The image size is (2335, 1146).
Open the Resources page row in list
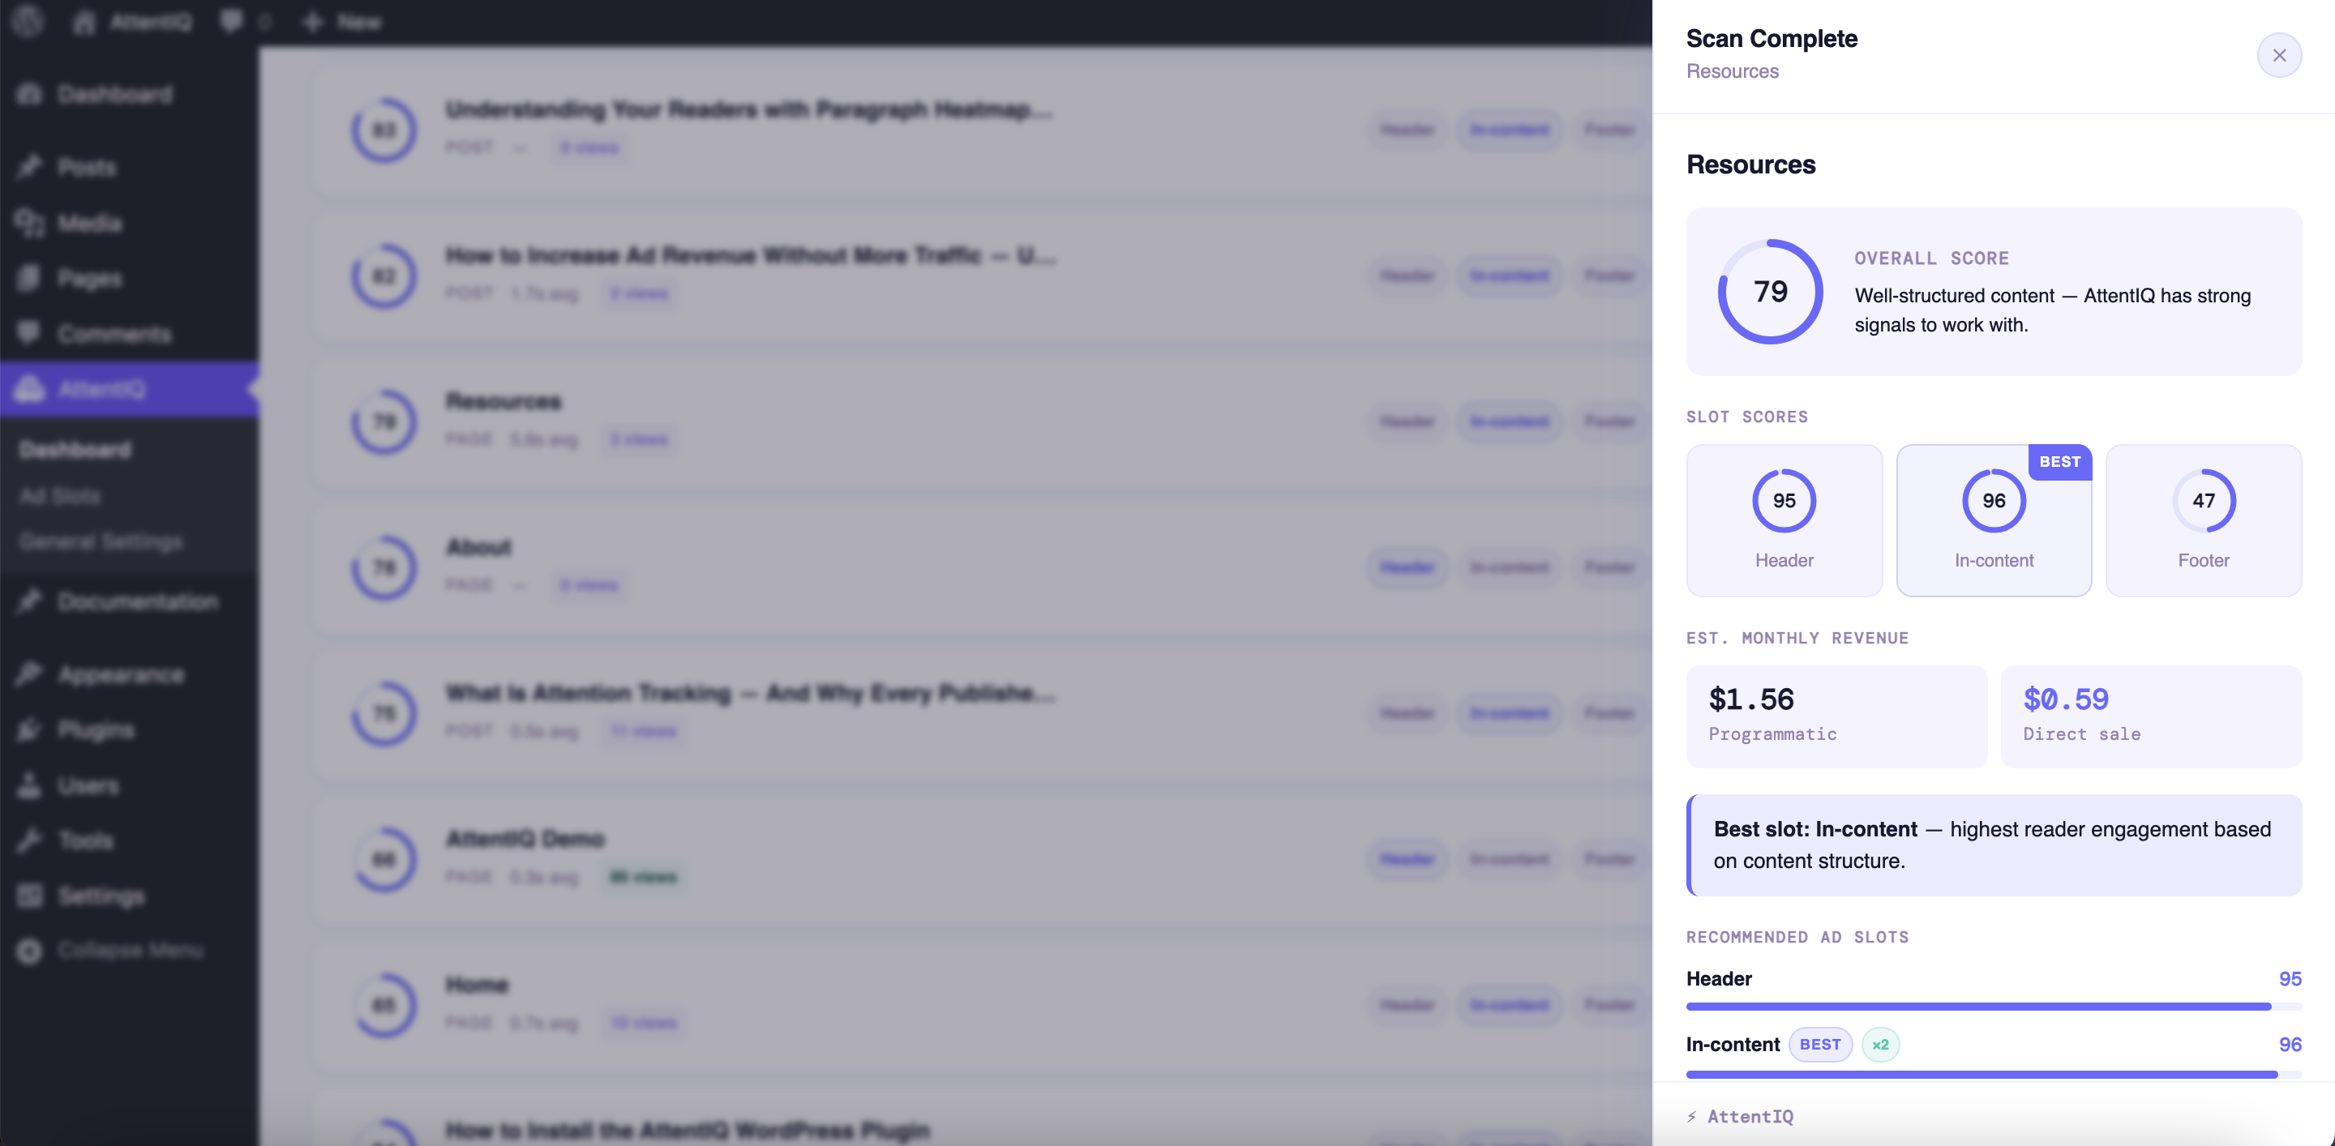click(503, 401)
